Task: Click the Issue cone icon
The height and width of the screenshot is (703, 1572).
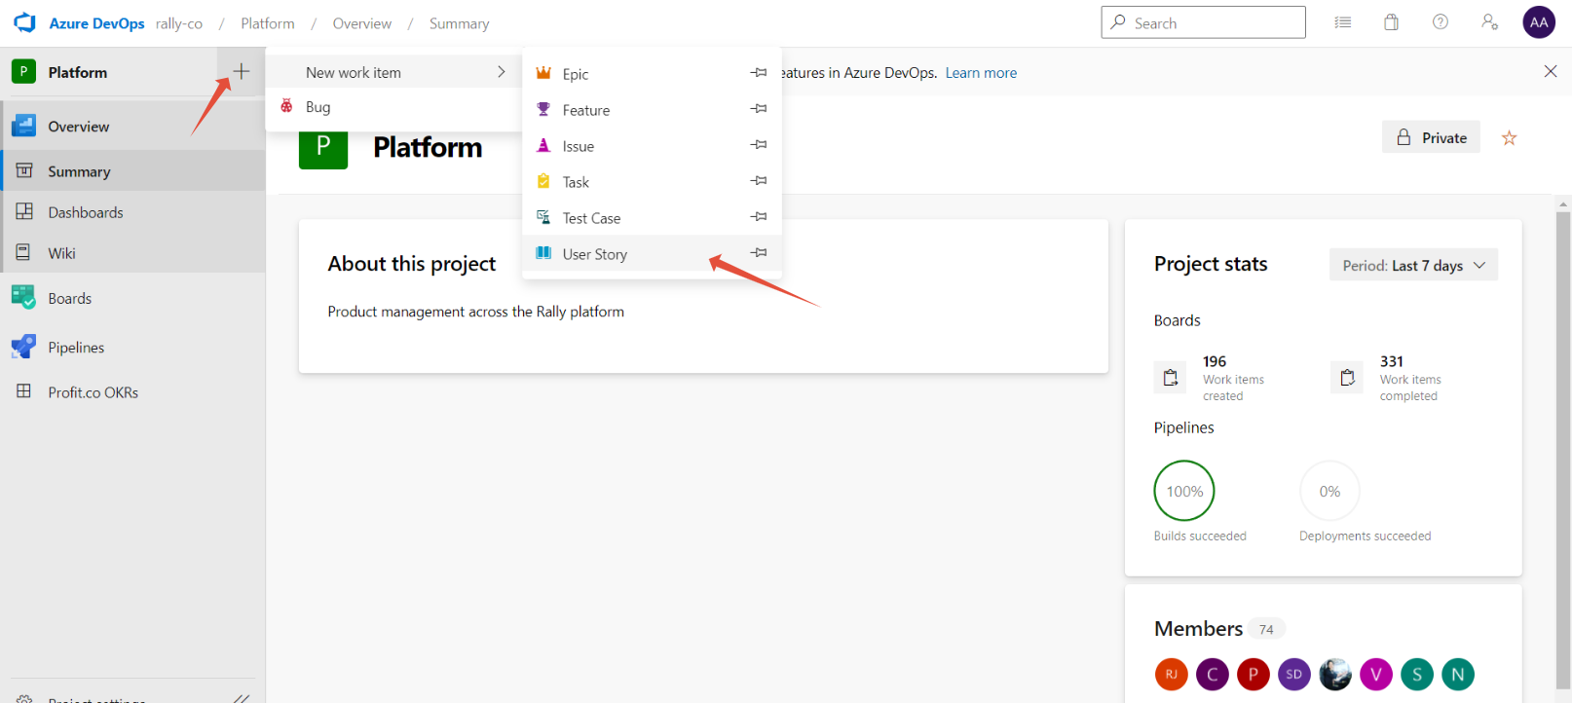Action: [543, 145]
